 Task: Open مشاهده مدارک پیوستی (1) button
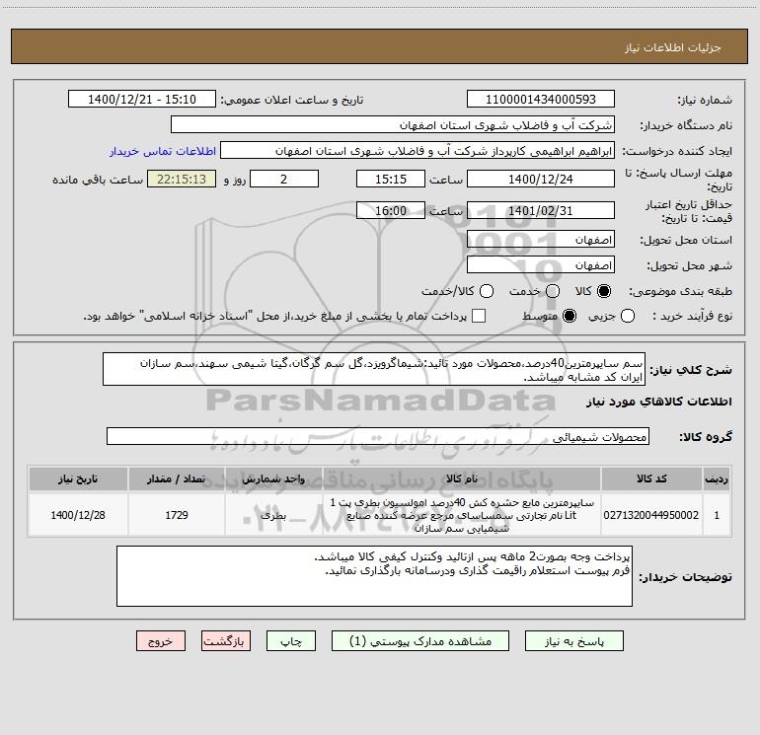tap(420, 641)
